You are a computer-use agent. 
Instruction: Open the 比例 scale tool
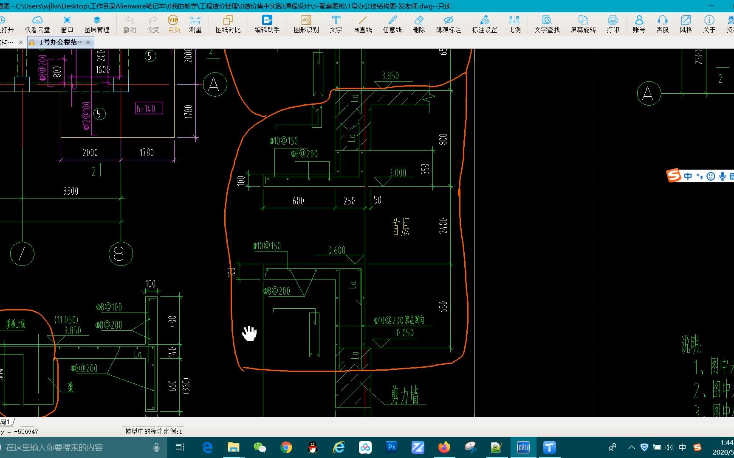tap(514, 24)
